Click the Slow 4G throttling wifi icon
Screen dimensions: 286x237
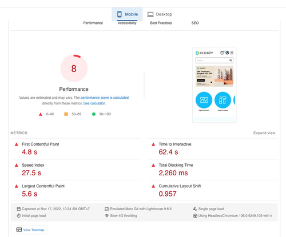106,216
